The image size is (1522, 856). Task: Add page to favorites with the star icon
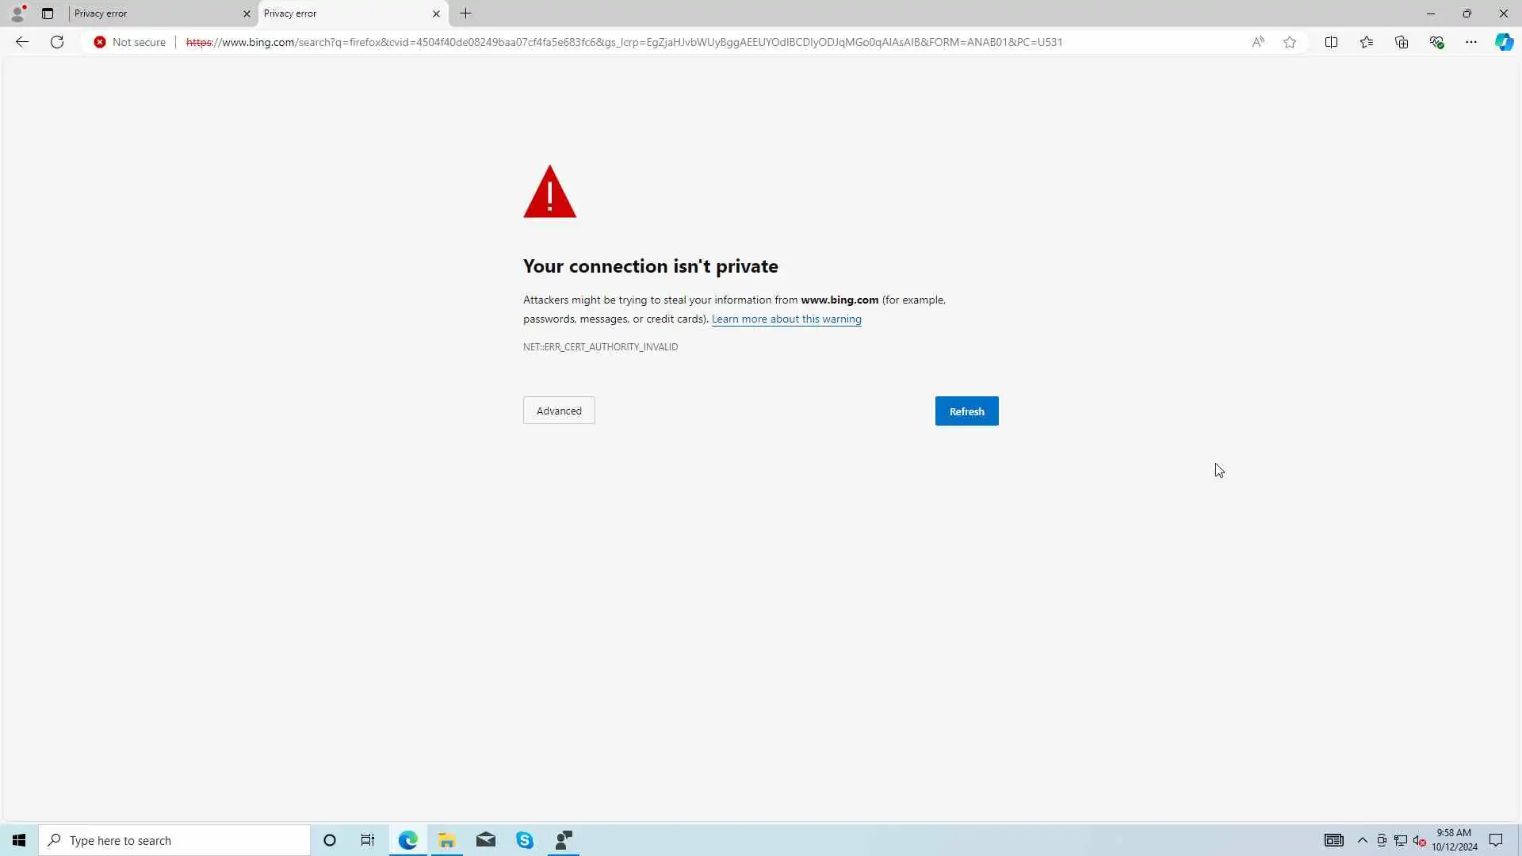(x=1290, y=42)
